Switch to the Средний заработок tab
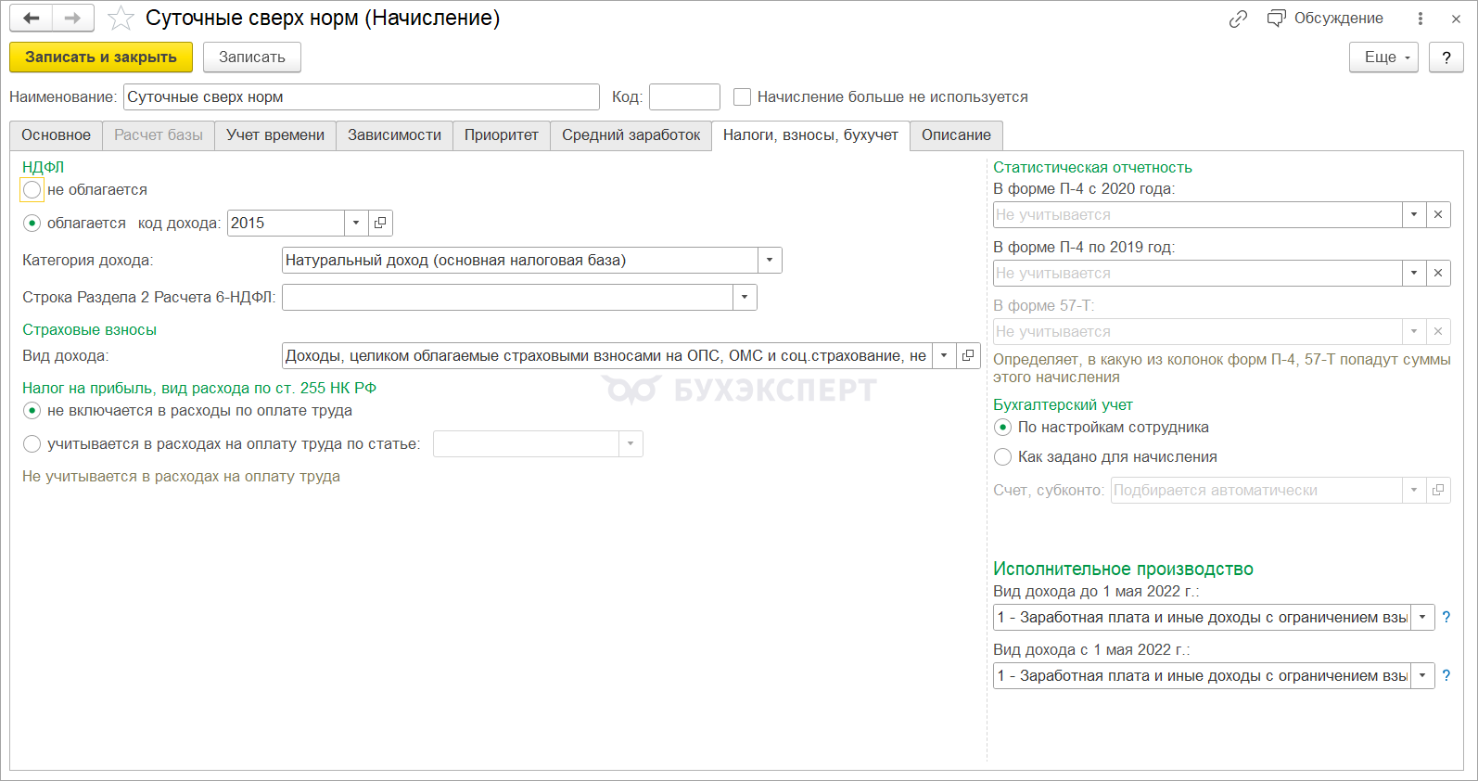 [x=631, y=135]
